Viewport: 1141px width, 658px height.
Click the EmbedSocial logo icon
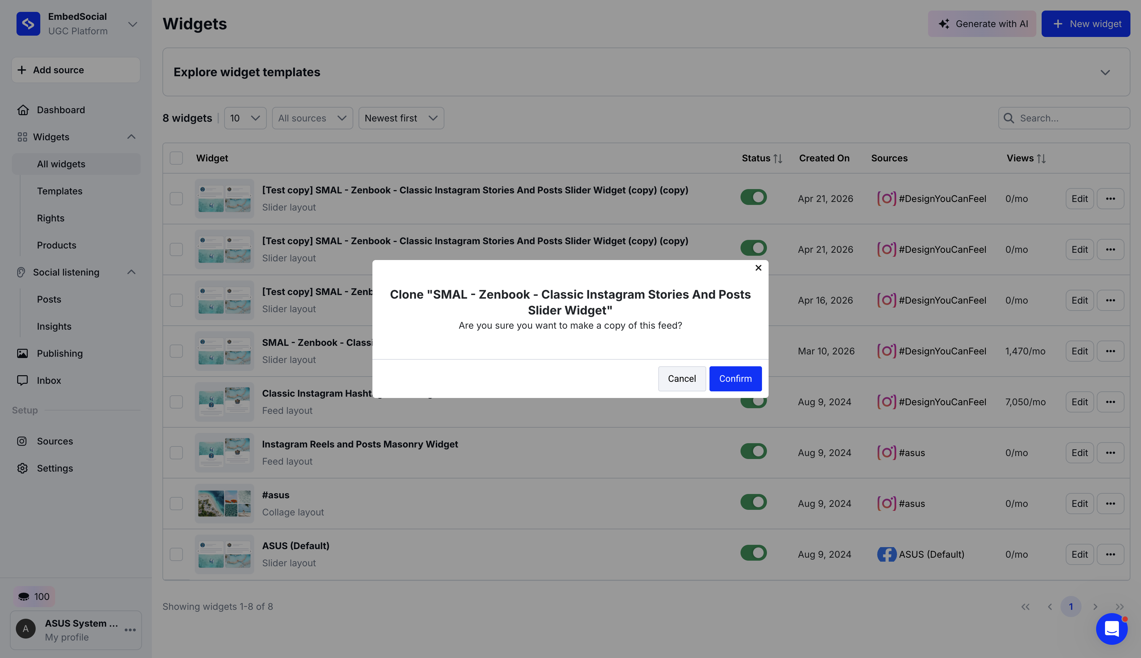coord(28,23)
